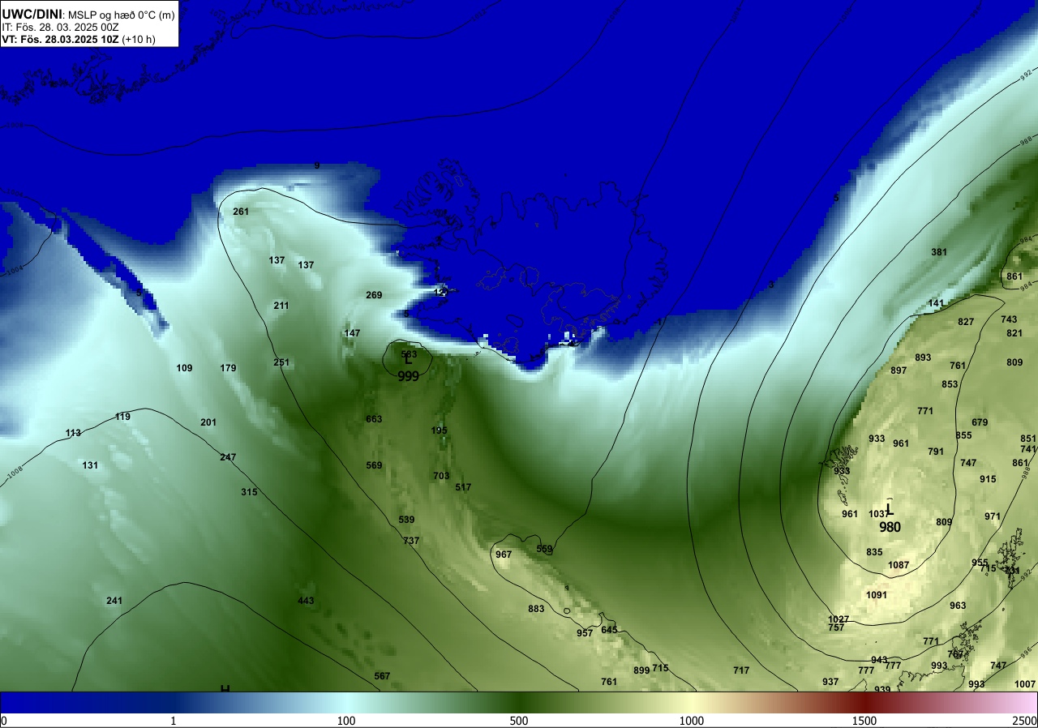Click the 315 height value
Screen dimensions: 1038x728
point(249,492)
